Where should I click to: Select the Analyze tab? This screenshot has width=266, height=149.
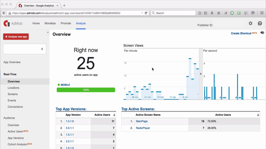tap(81, 23)
